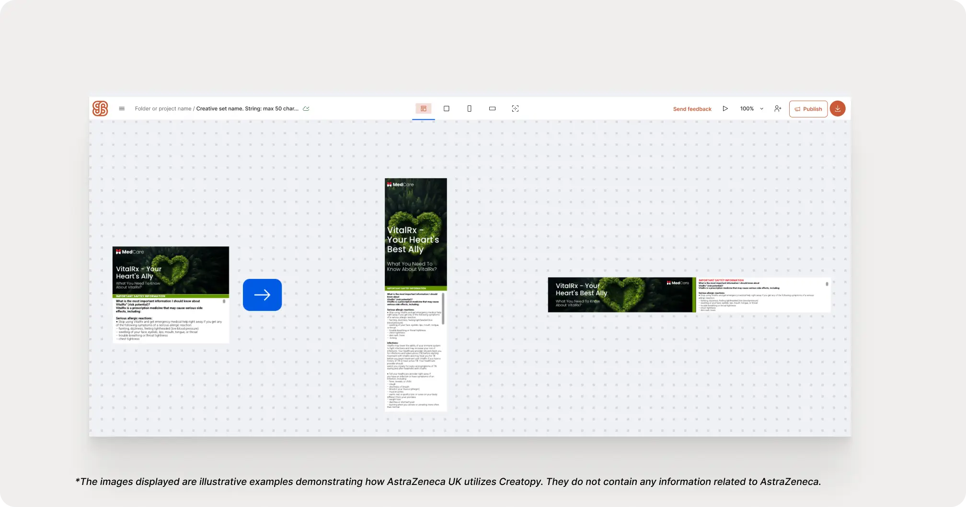
Task: Click the focus frame view icon
Action: pyautogui.click(x=515, y=109)
